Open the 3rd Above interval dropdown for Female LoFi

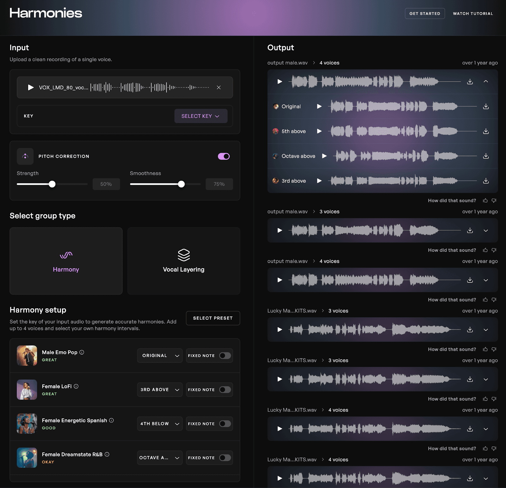160,390
